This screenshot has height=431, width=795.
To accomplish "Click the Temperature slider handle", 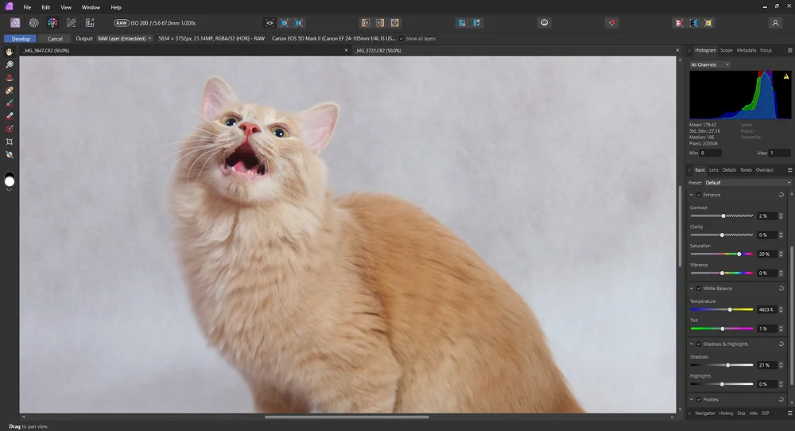I will pyautogui.click(x=730, y=309).
